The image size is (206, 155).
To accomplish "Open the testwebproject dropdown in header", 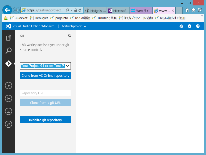I will point(74,26).
